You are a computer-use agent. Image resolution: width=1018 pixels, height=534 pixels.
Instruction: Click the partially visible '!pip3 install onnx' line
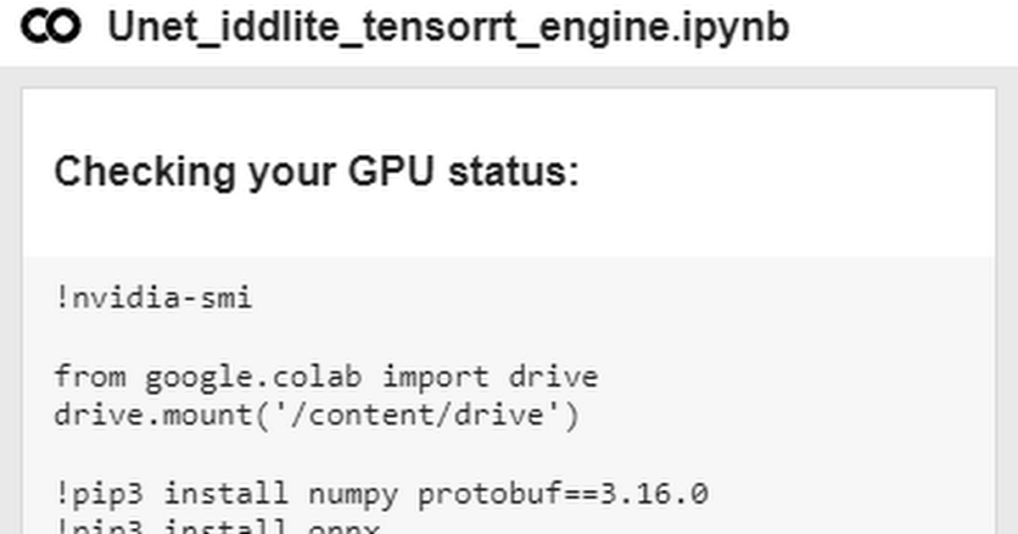217,527
